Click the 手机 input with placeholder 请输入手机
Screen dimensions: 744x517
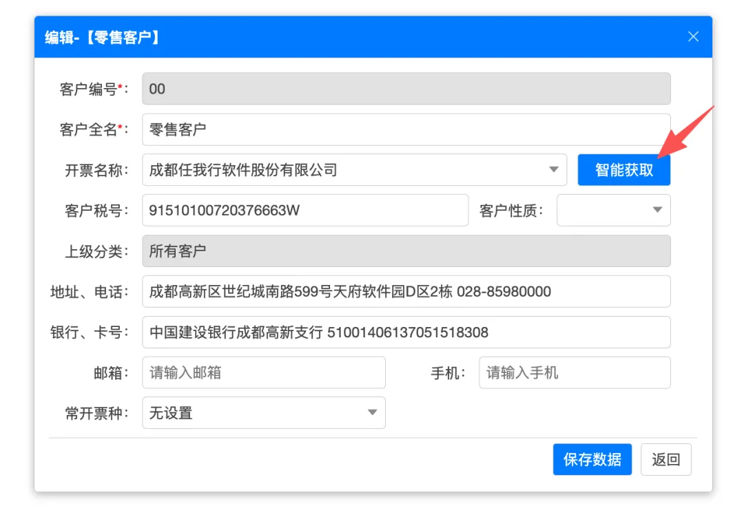tap(574, 372)
